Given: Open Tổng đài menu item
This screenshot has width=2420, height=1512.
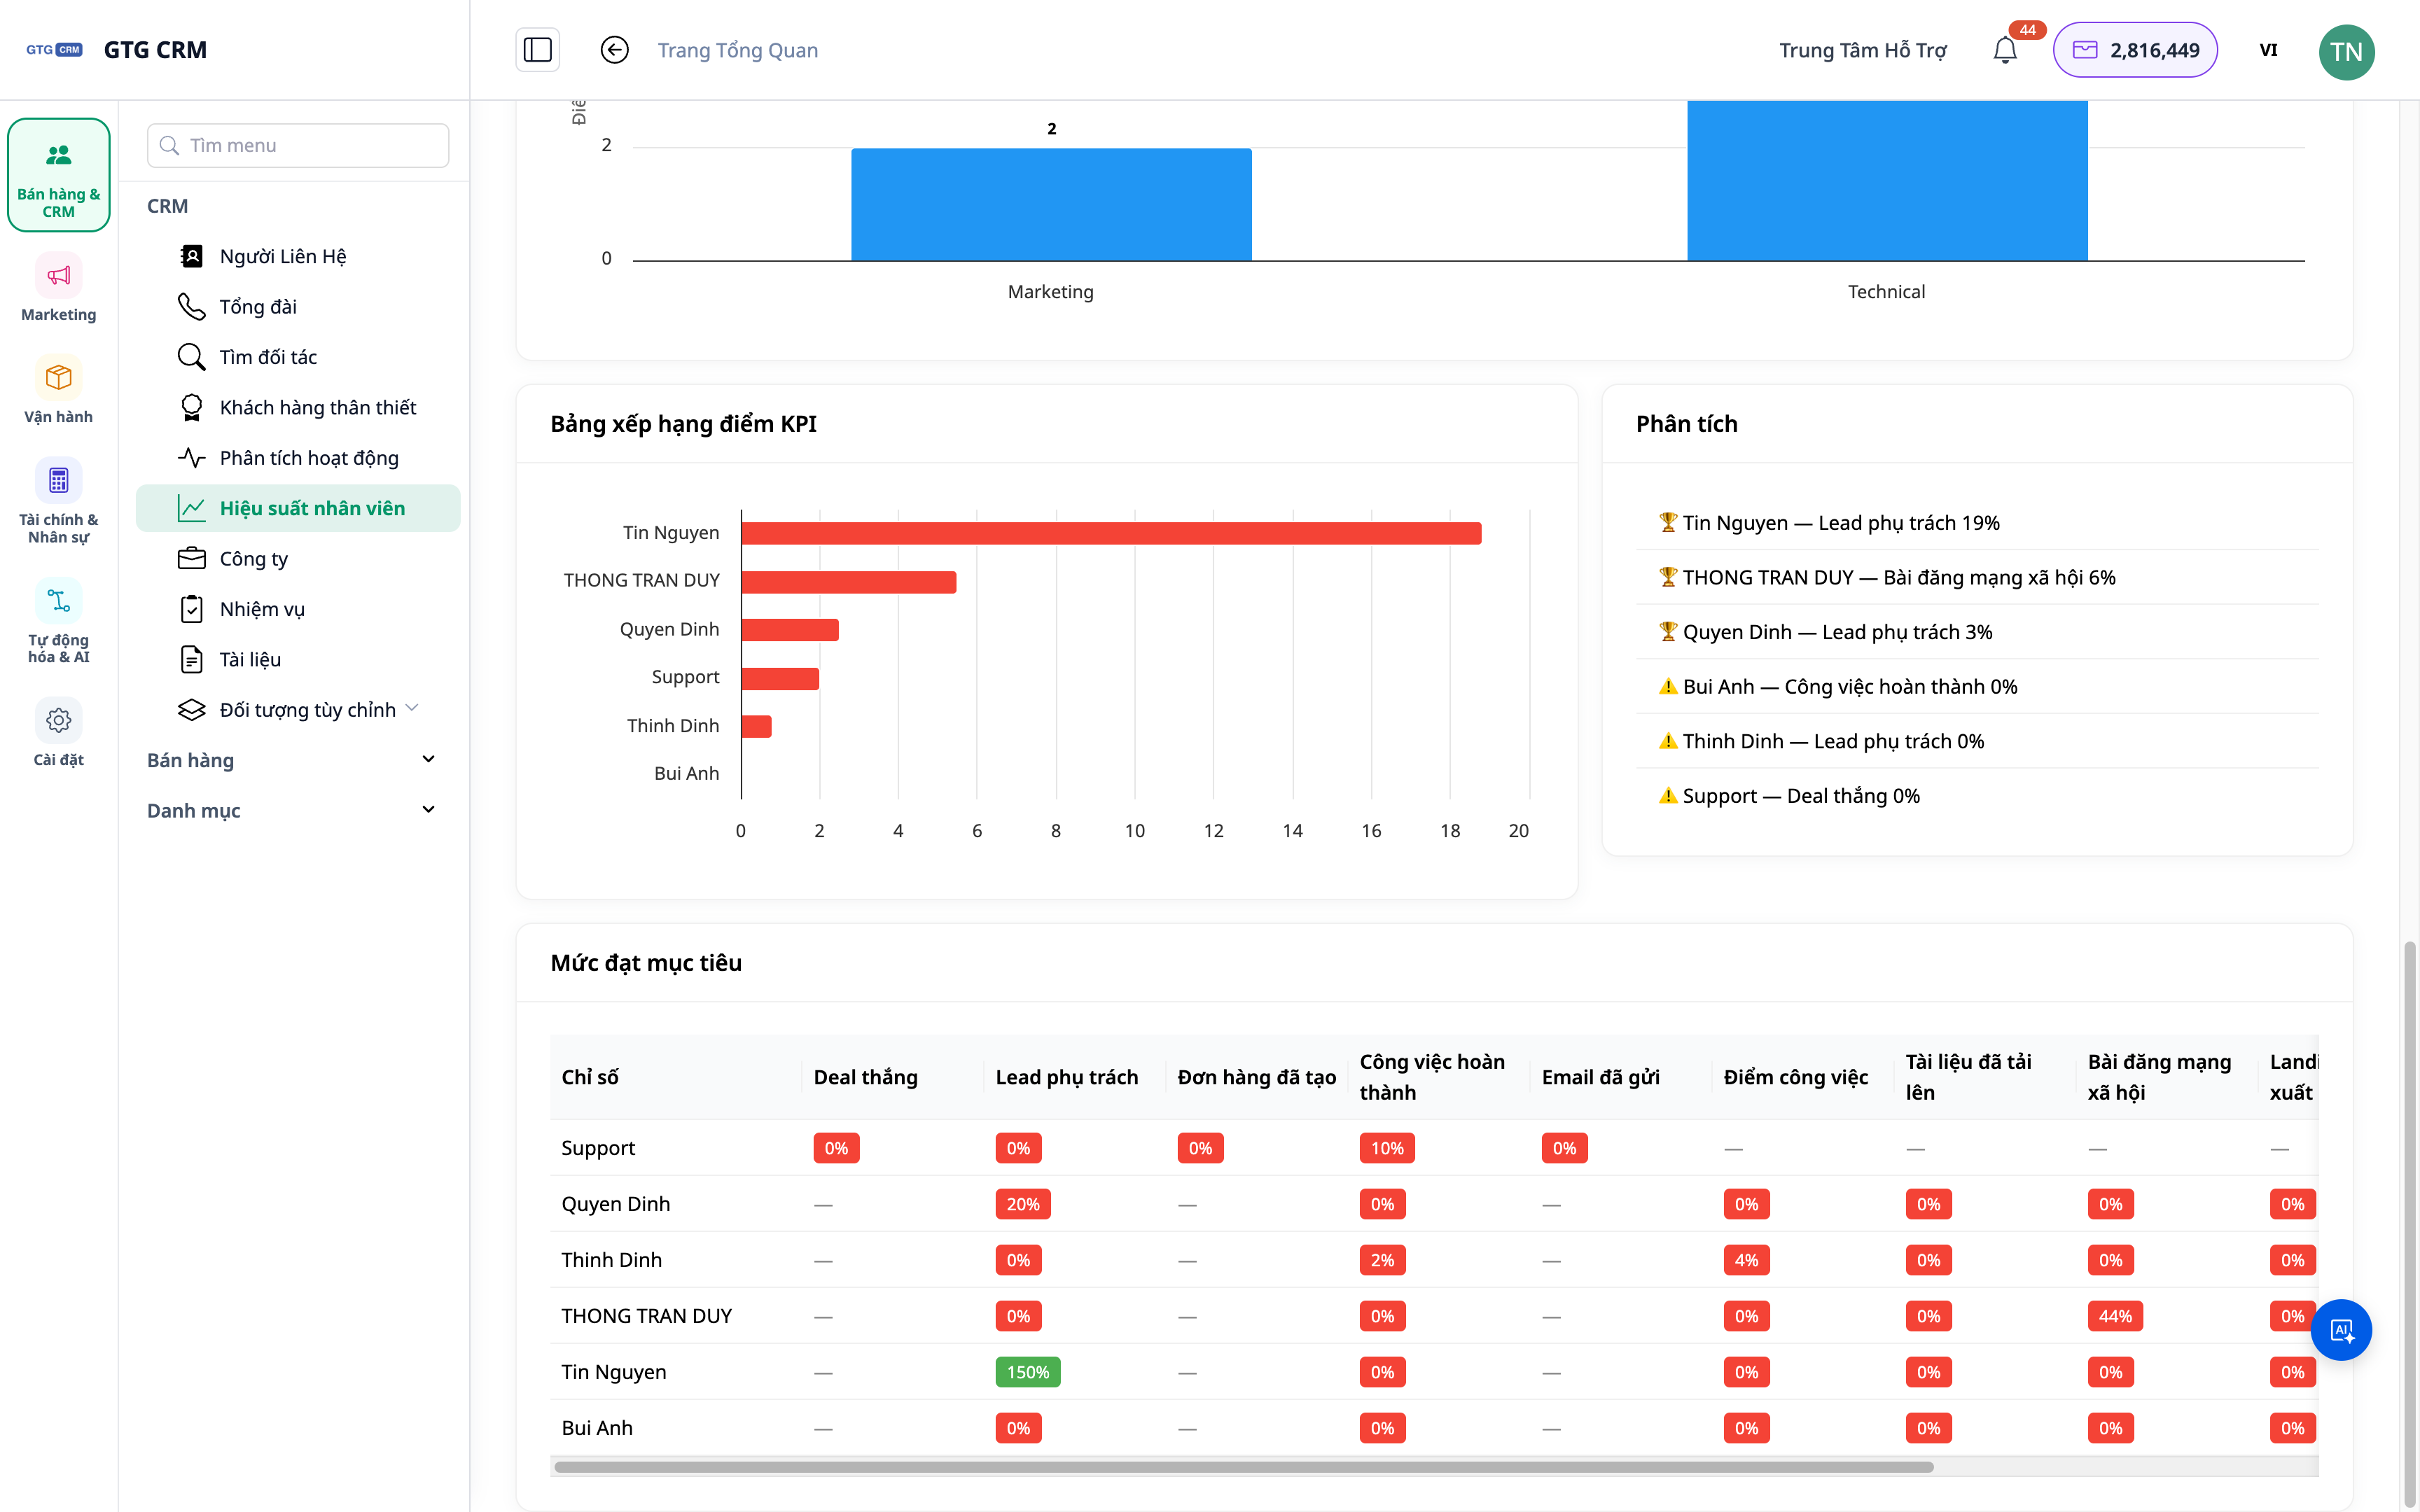Looking at the screenshot, I should tap(298, 306).
